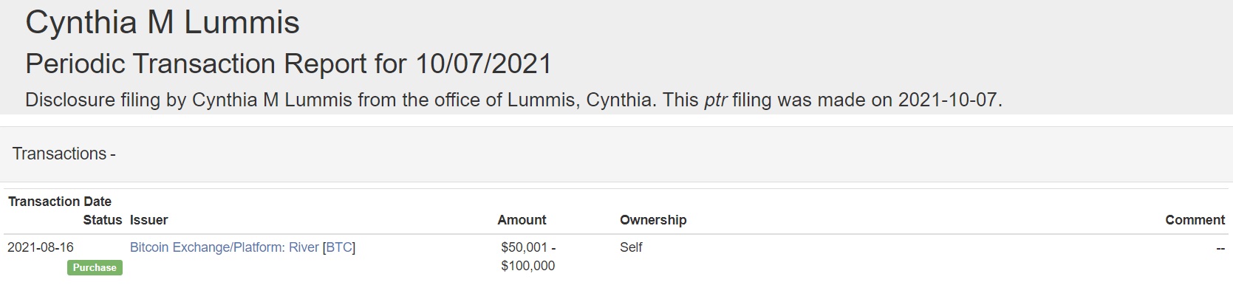This screenshot has height=285, width=1233.
Task: Click the filing date 2021-10-07 text
Action: pos(947,100)
